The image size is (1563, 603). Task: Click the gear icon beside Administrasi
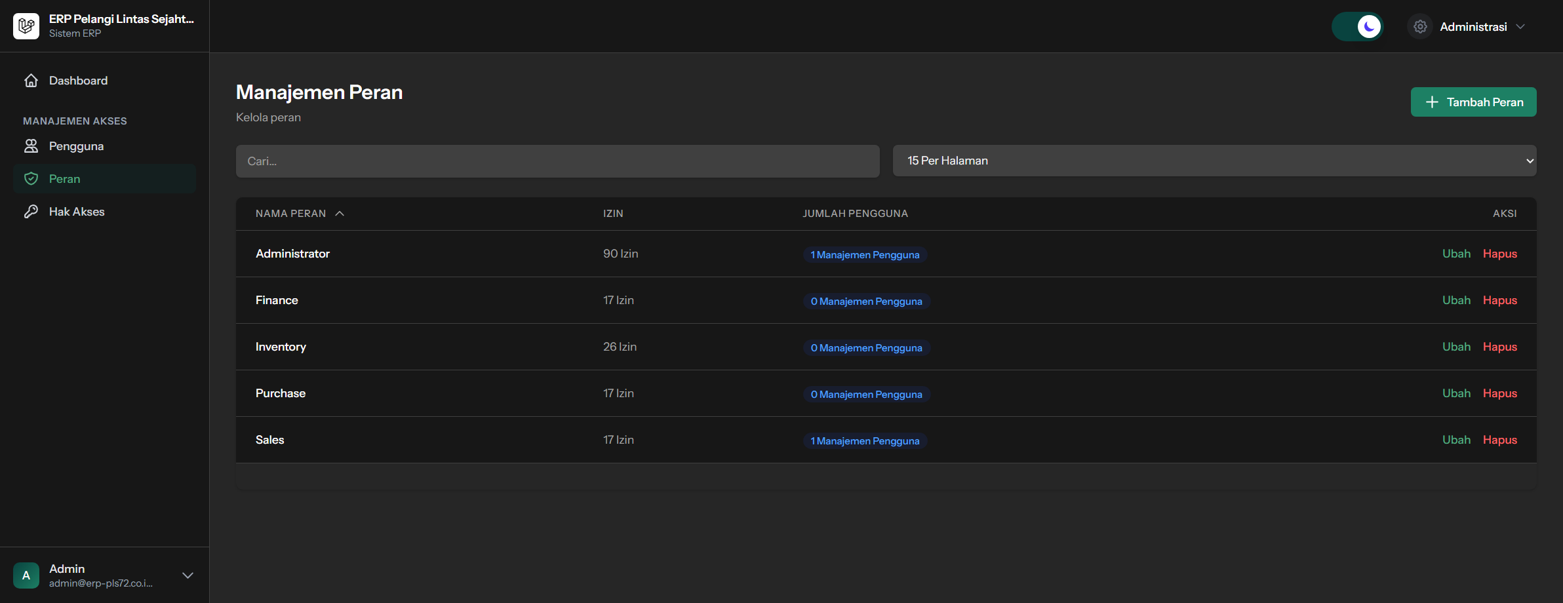pos(1420,27)
